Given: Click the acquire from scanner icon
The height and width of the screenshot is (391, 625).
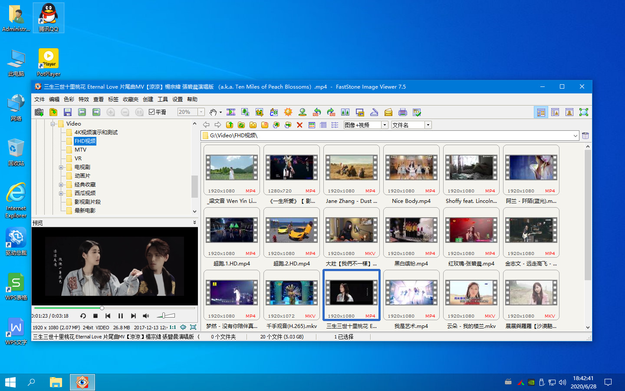Looking at the screenshot, I should click(x=374, y=112).
